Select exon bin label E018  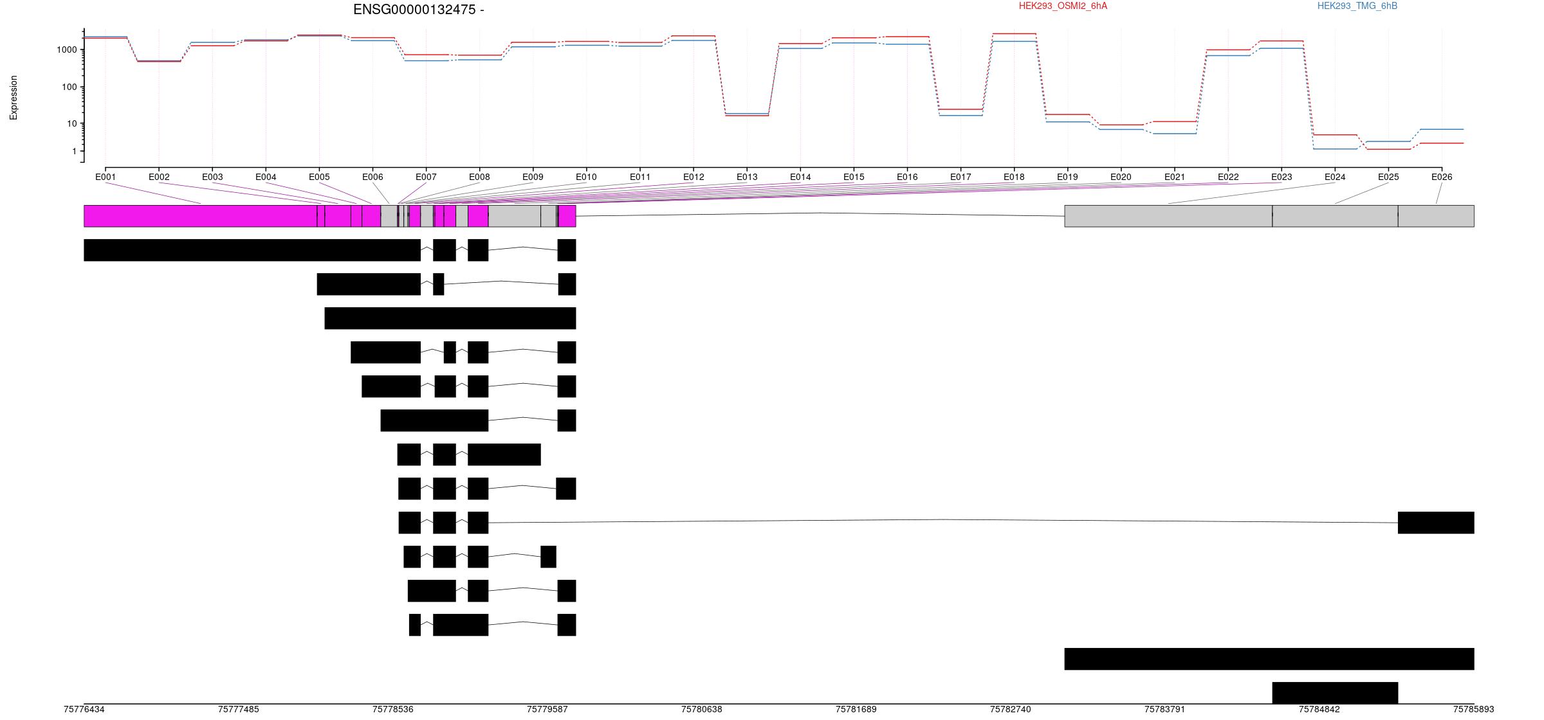point(1014,177)
